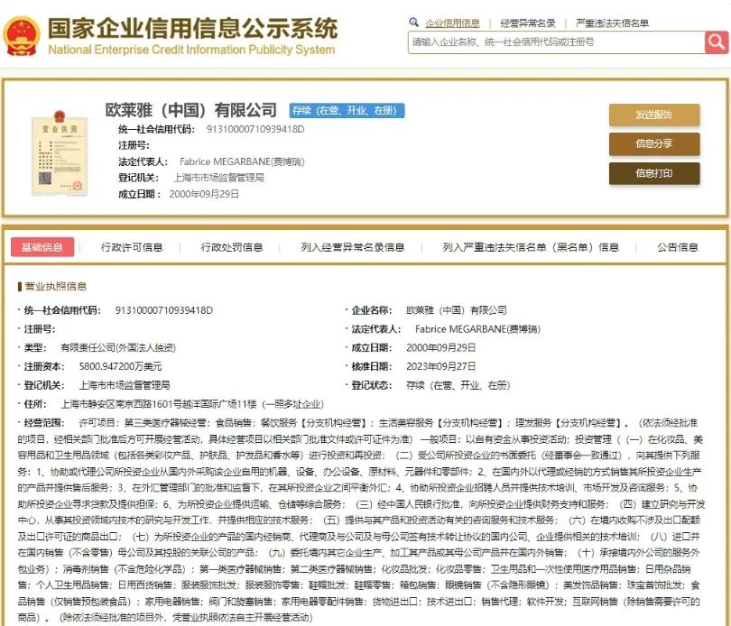The height and width of the screenshot is (626, 731).
Task: Click the small magnifier beside 企业信用信息
Action: coord(413,22)
